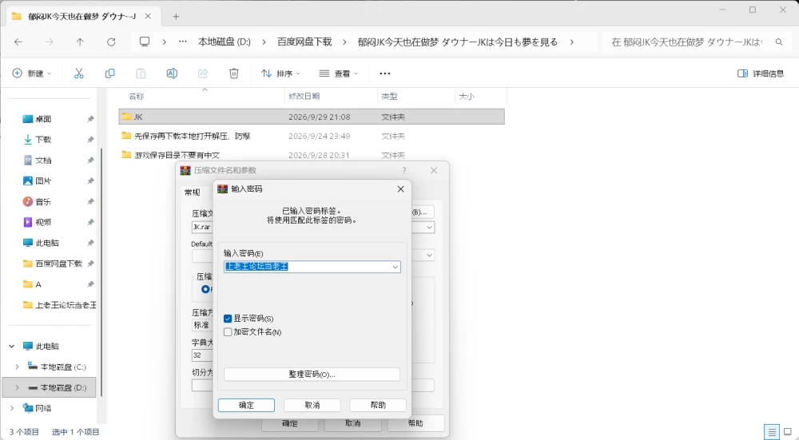Open 下载 in the sidebar

(x=43, y=140)
